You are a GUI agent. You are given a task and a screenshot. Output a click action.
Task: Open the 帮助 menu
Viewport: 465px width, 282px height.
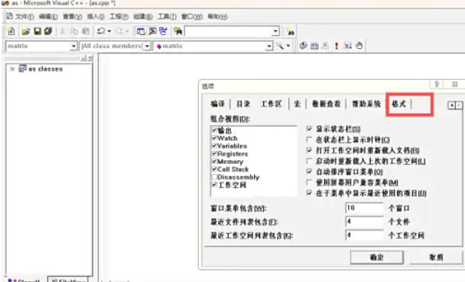(217, 16)
